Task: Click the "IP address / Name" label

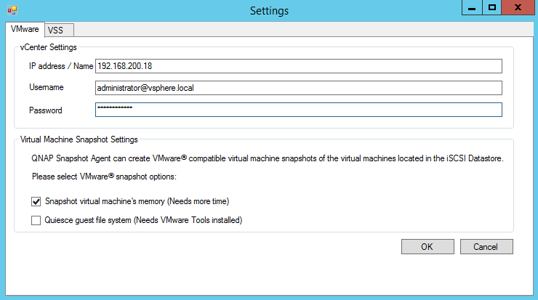Action: pyautogui.click(x=61, y=66)
